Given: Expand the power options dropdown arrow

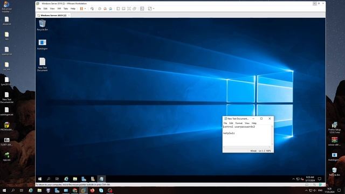Looking at the screenshot, I should tap(85, 9).
